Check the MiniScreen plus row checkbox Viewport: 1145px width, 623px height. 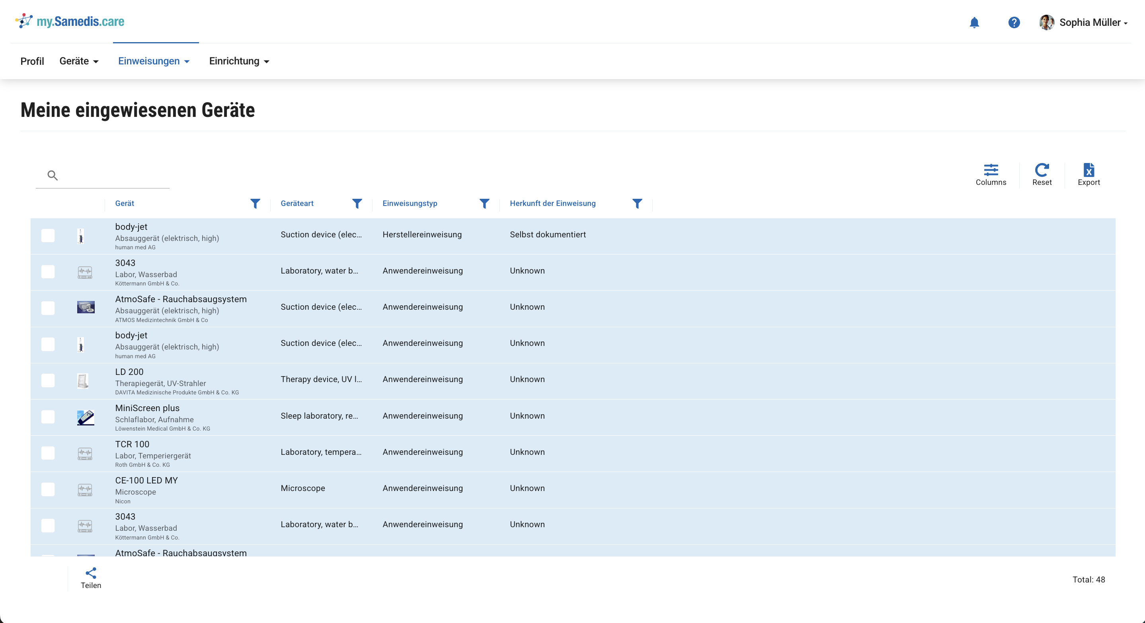coord(48,417)
